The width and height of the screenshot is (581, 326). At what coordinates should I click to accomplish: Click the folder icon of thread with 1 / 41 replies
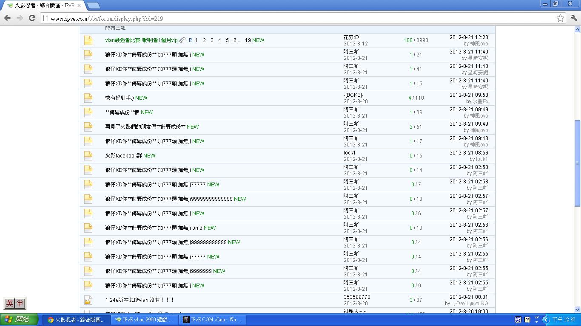(x=88, y=69)
